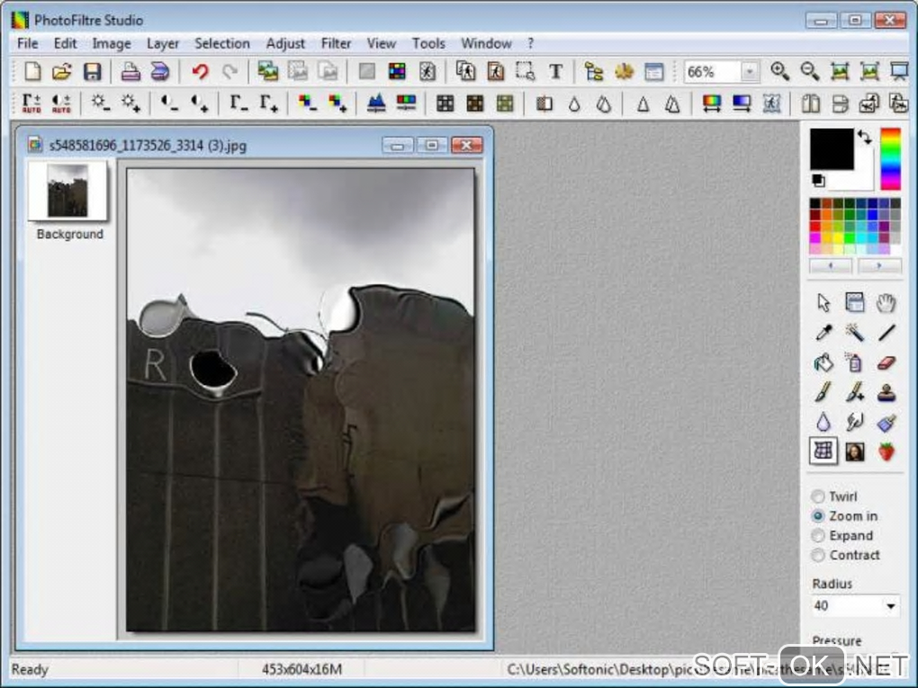Click the palette previous page arrow button

tap(831, 266)
